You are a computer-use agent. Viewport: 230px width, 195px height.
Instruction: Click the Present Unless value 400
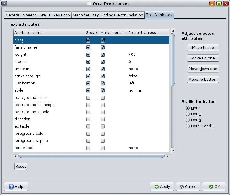coord(132,55)
